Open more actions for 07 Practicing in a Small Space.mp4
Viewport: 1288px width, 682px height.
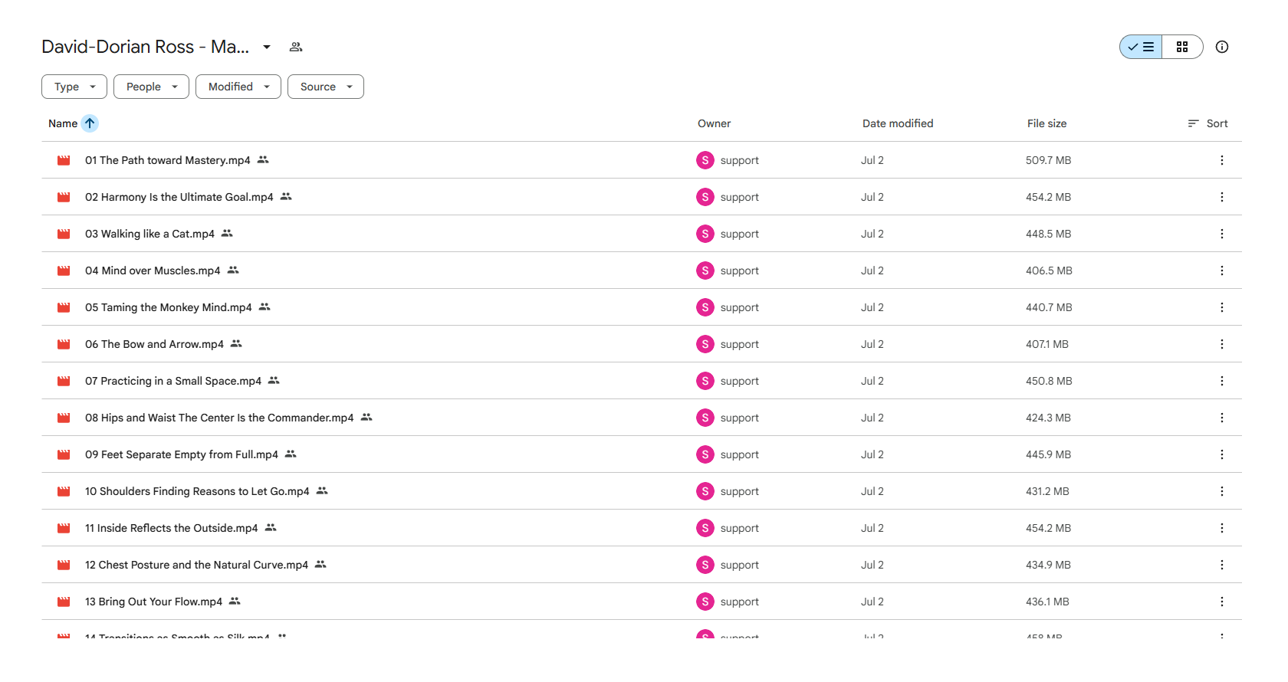tap(1222, 381)
